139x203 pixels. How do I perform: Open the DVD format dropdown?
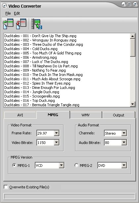pos(124,165)
